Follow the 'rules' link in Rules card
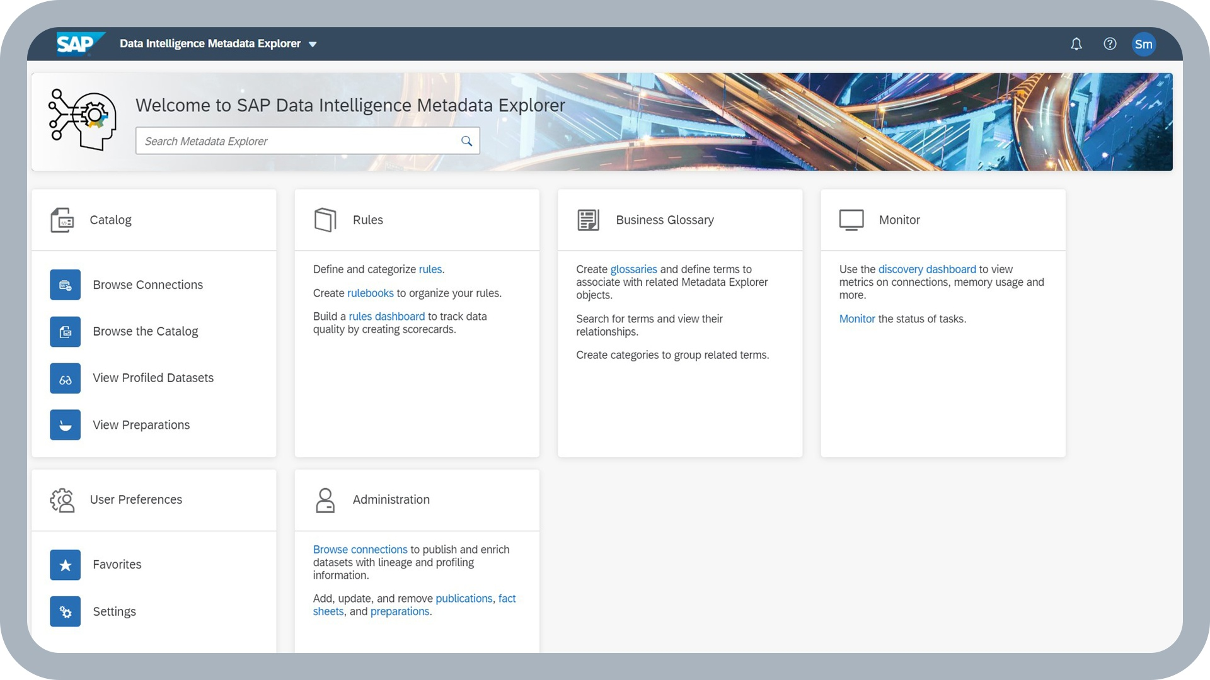This screenshot has height=680, width=1210. point(430,269)
